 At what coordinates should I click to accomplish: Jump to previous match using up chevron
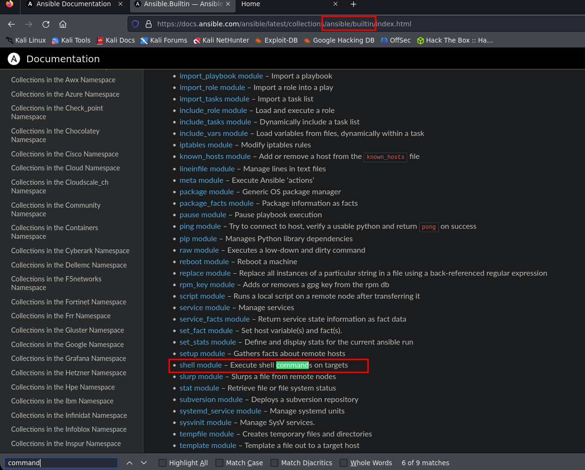(x=130, y=463)
